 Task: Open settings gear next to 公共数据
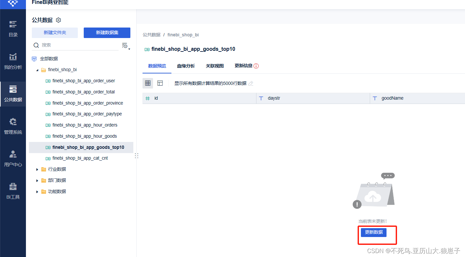(x=58, y=20)
